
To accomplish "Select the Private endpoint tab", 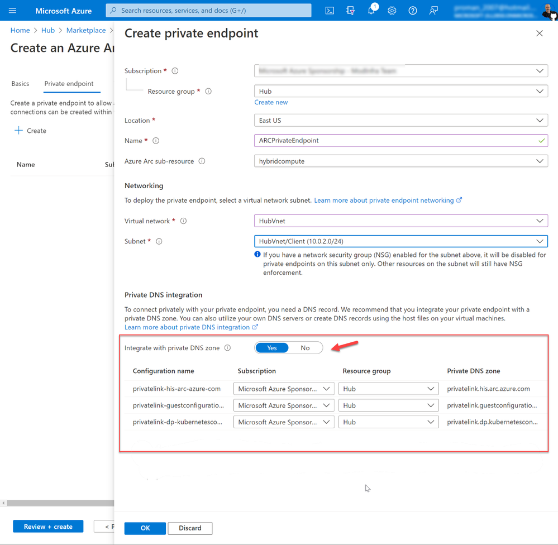I will 69,84.
